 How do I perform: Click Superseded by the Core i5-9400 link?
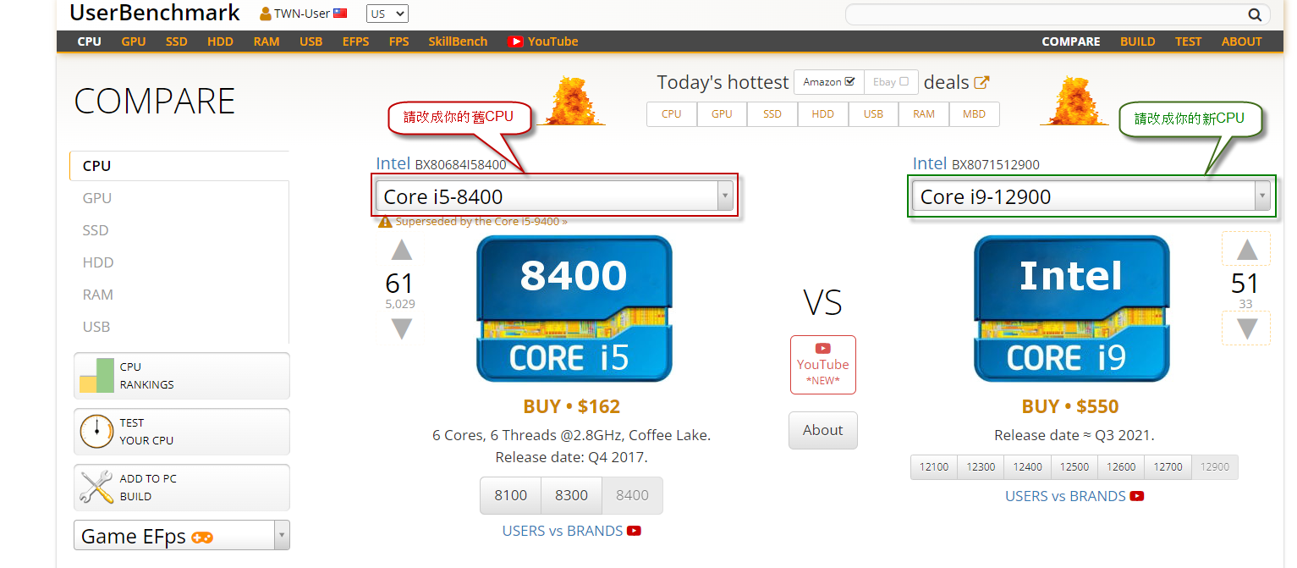pyautogui.click(x=481, y=222)
